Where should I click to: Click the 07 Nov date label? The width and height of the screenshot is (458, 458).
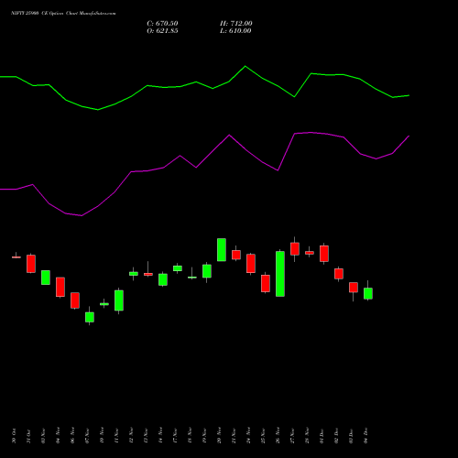click(x=87, y=436)
